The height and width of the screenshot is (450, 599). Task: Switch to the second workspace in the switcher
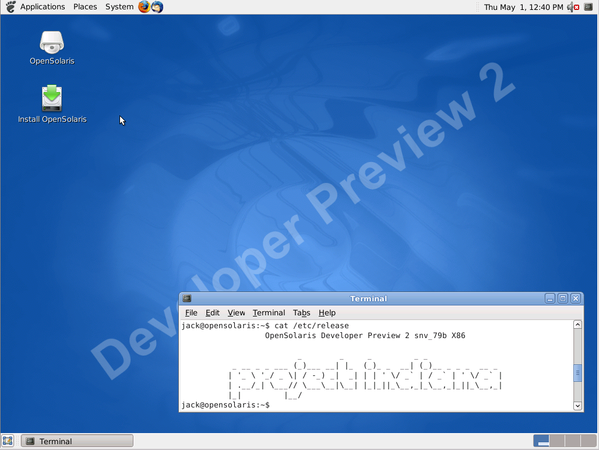(x=557, y=441)
